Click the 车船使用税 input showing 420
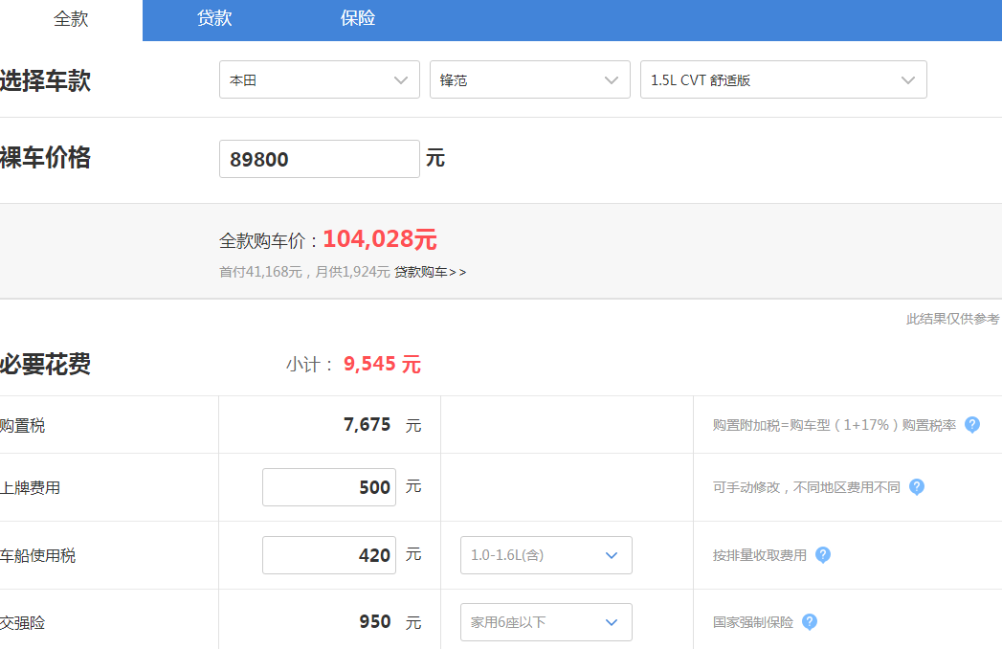The image size is (1002, 649). pyautogui.click(x=329, y=555)
